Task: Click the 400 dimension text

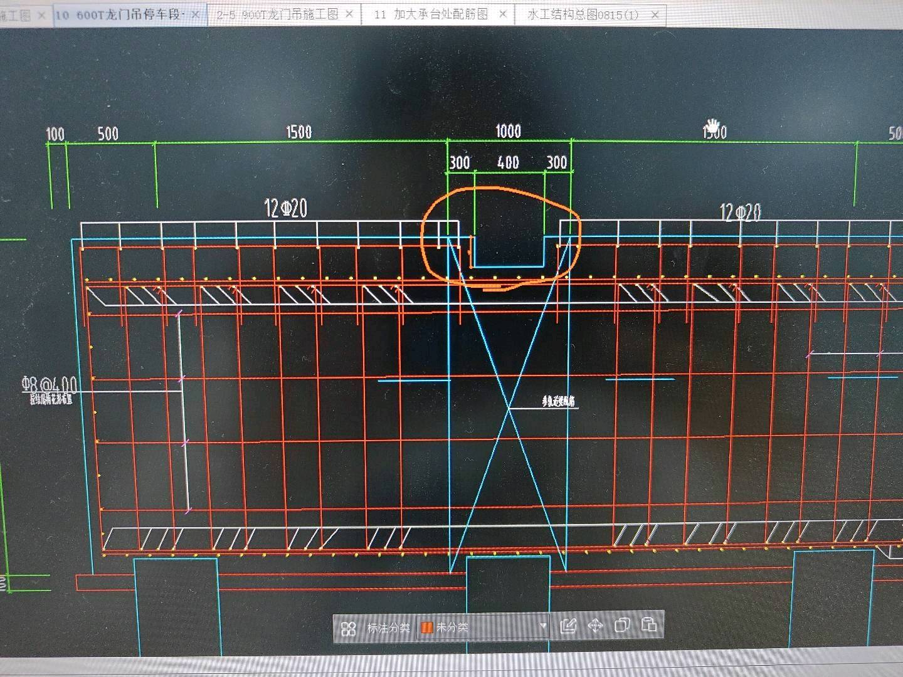Action: click(x=509, y=162)
